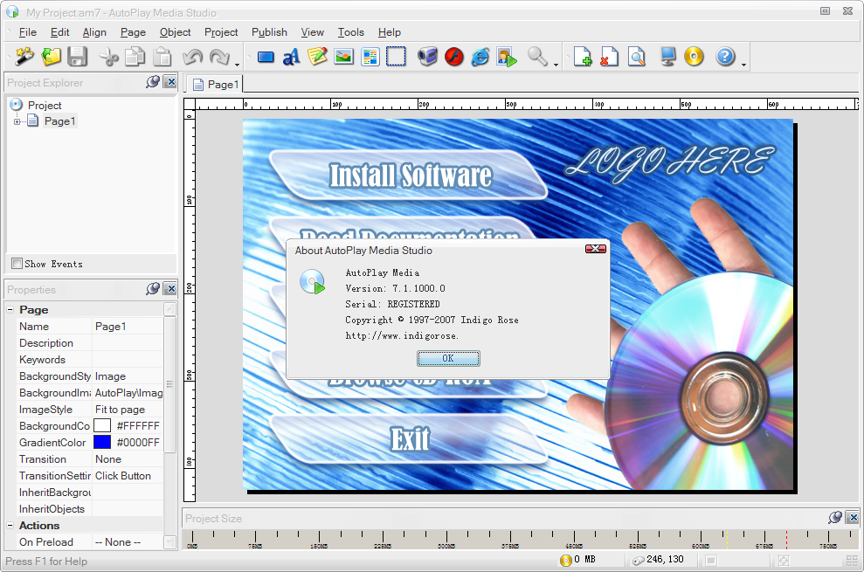The image size is (864, 572).
Task: Collapse the Page property category
Action: 10,310
